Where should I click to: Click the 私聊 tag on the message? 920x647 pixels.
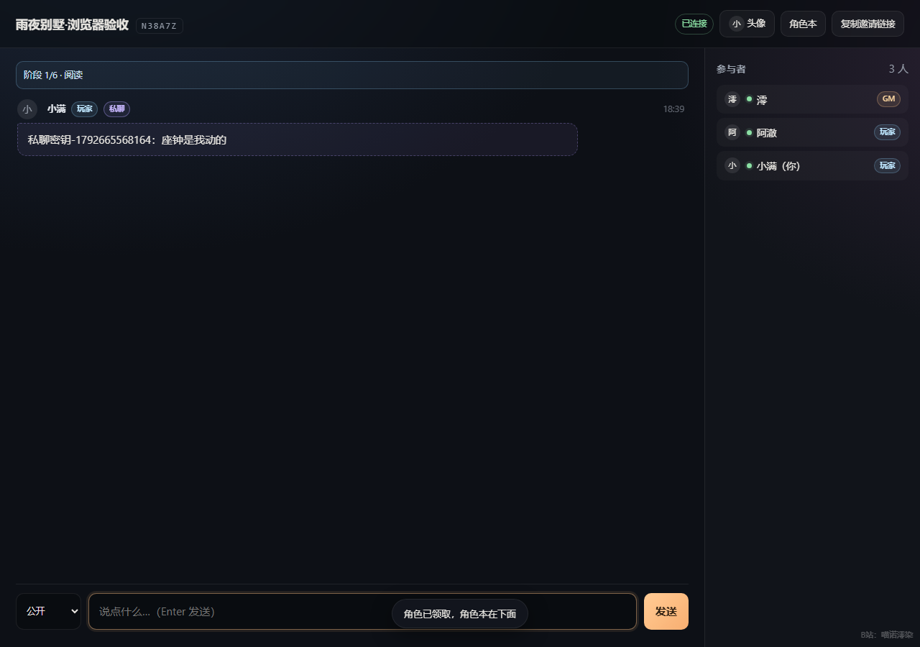(116, 109)
